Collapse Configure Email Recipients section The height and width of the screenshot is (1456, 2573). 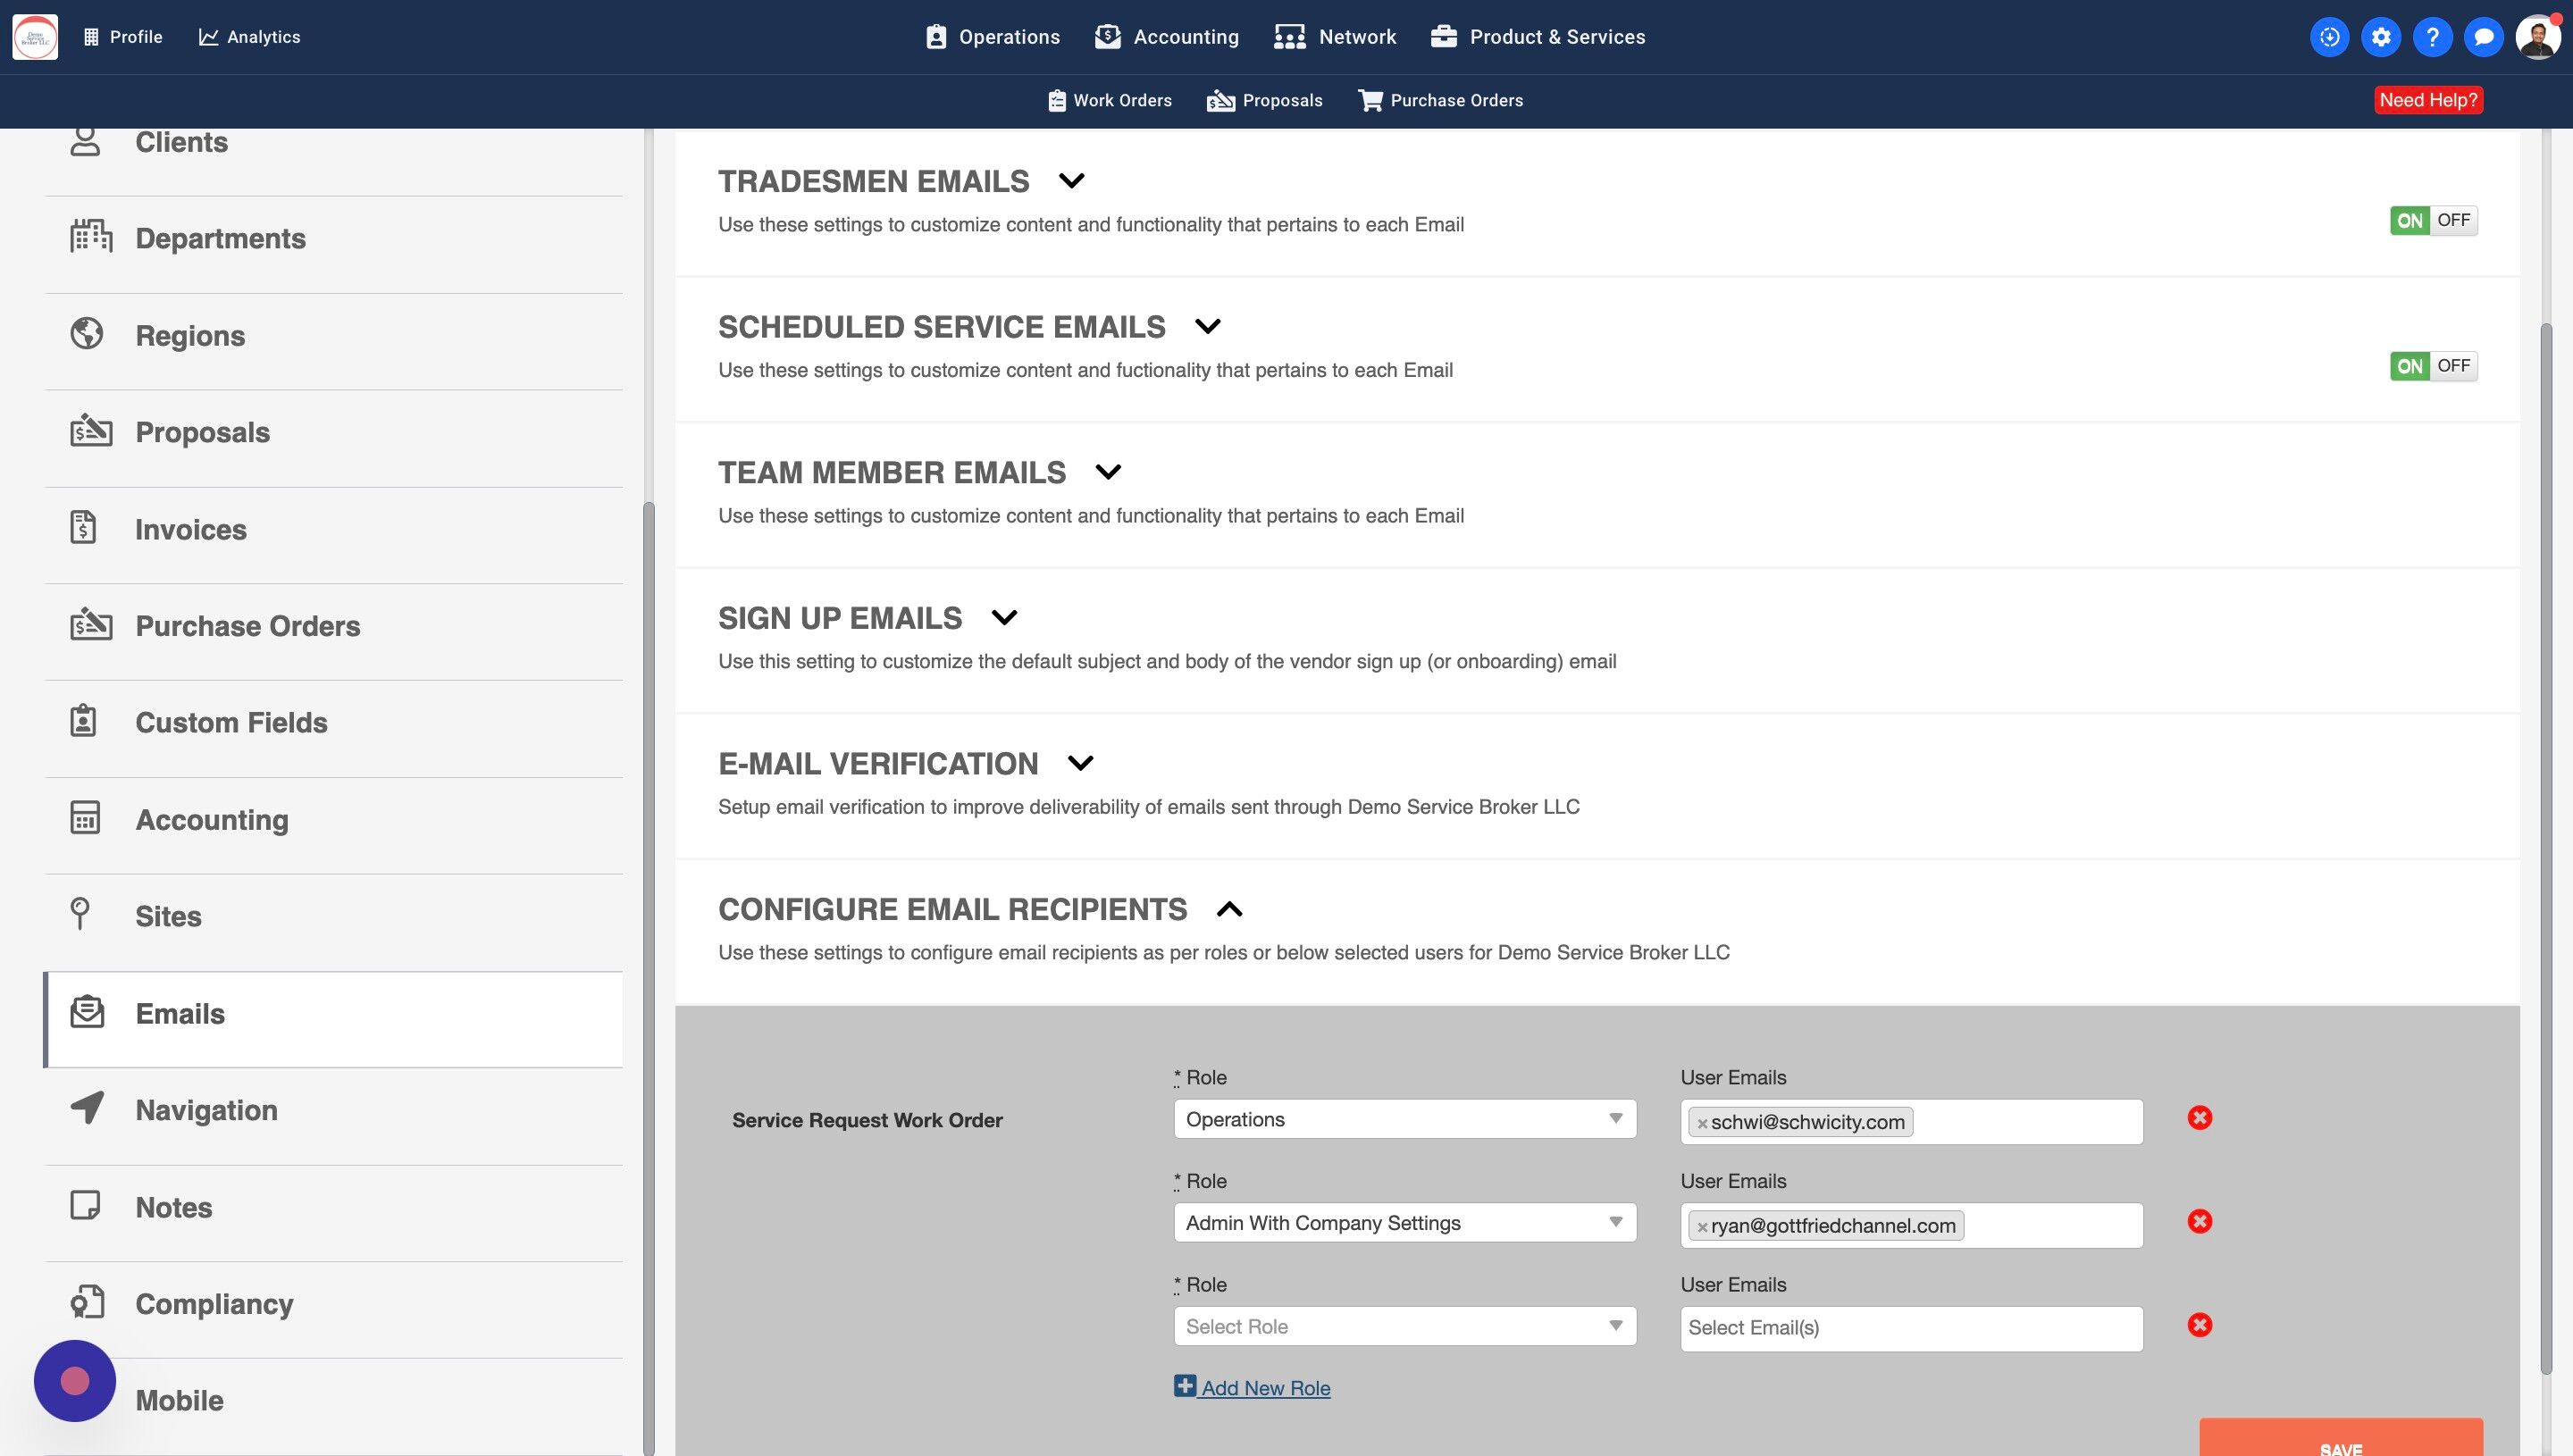pos(1229,909)
